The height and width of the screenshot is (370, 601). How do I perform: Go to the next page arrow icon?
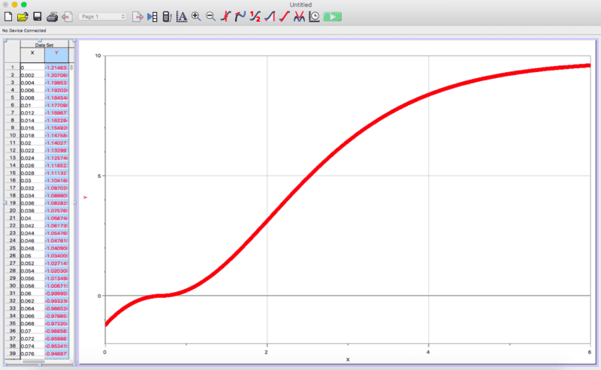point(137,16)
